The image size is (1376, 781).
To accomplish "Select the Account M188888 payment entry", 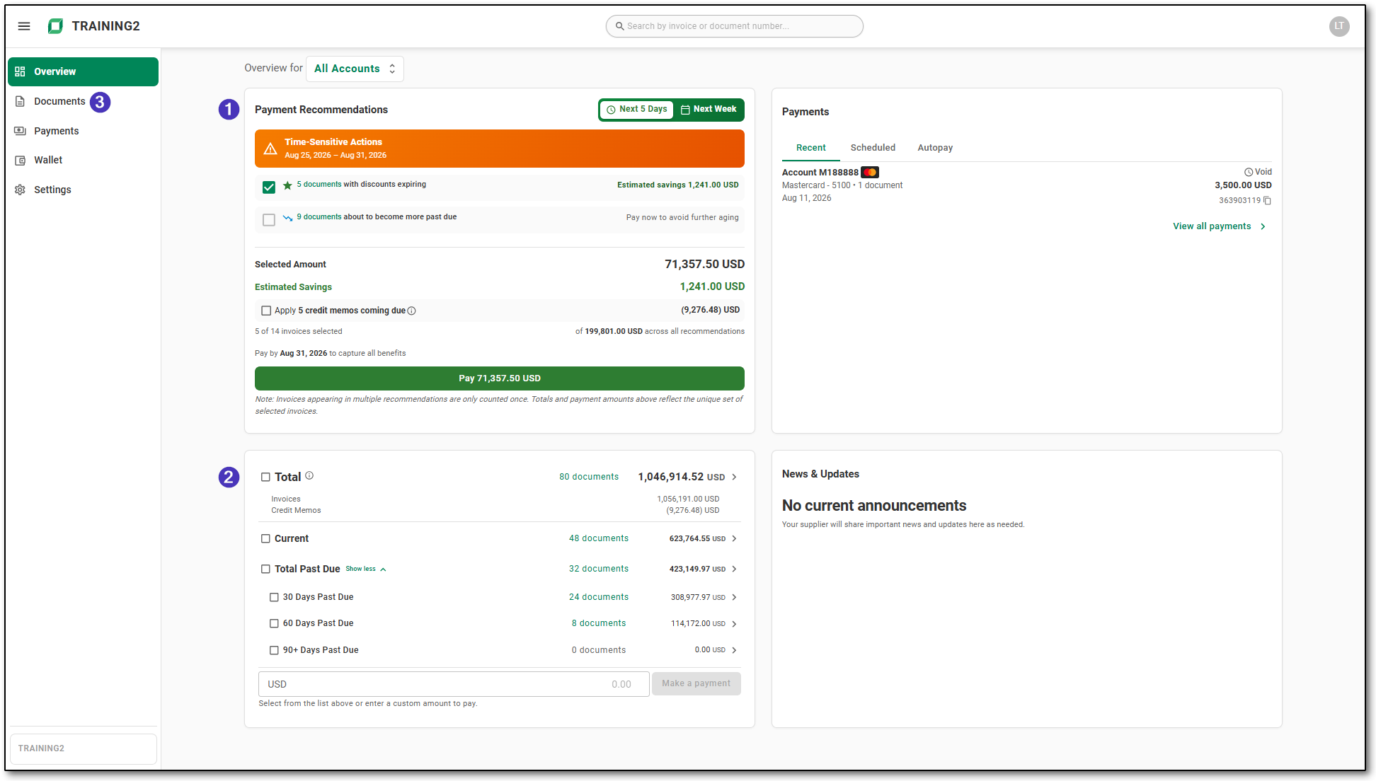I will click(x=1026, y=186).
